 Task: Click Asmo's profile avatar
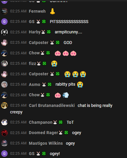tap(4, 84)
